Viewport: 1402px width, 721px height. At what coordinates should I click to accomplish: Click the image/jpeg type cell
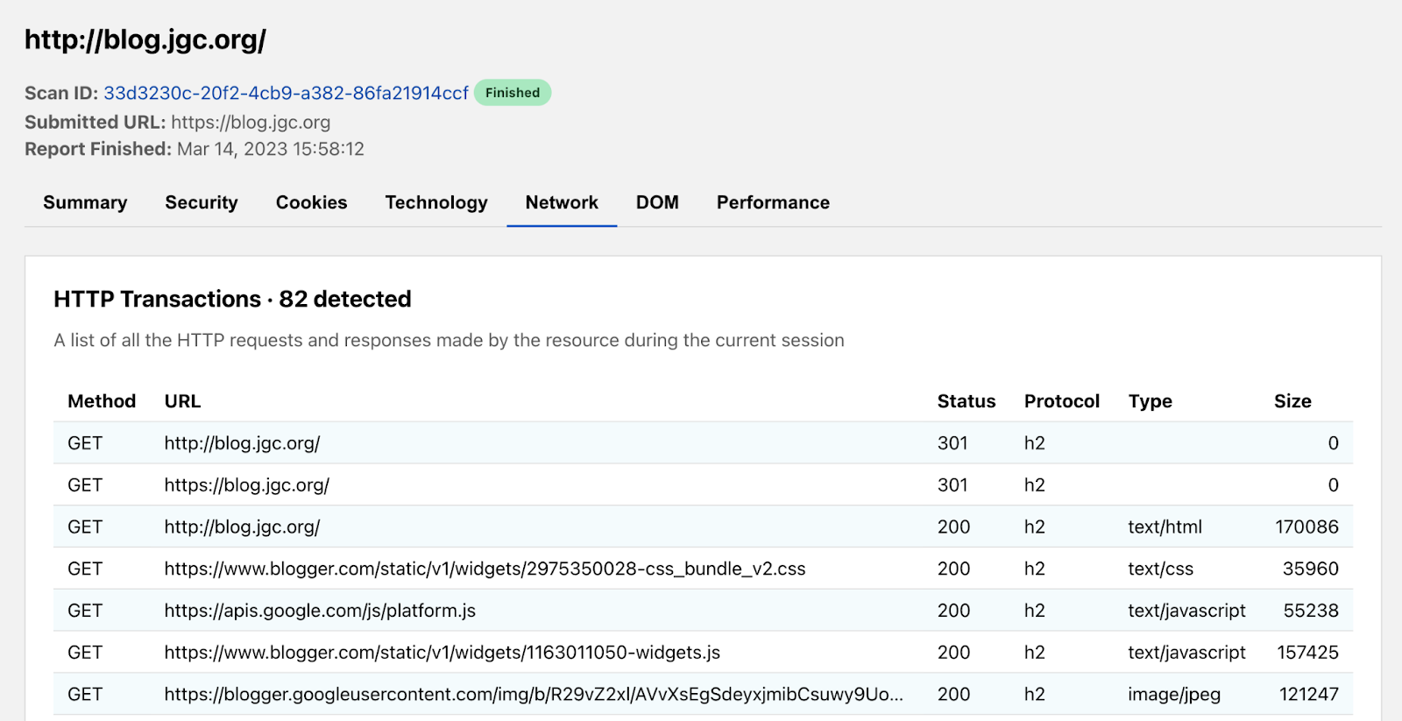(1174, 695)
